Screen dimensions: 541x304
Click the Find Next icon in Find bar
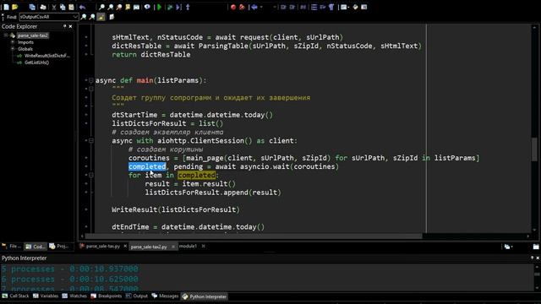pyautogui.click(x=84, y=17)
